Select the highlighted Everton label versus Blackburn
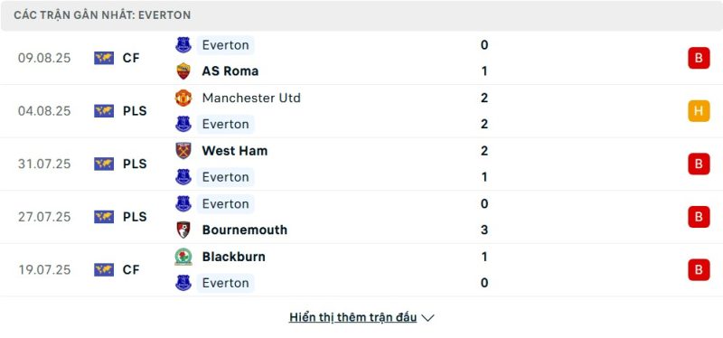This screenshot has width=723, height=338. (225, 283)
